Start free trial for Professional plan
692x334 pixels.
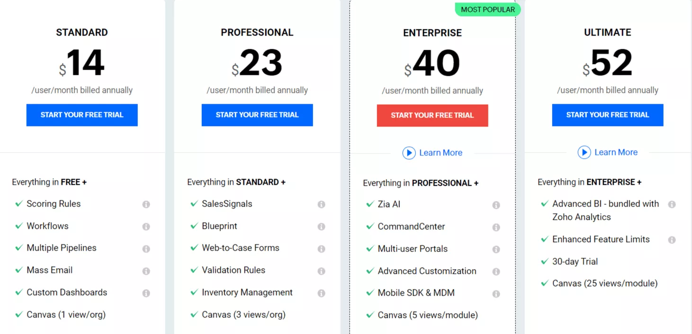point(257,115)
